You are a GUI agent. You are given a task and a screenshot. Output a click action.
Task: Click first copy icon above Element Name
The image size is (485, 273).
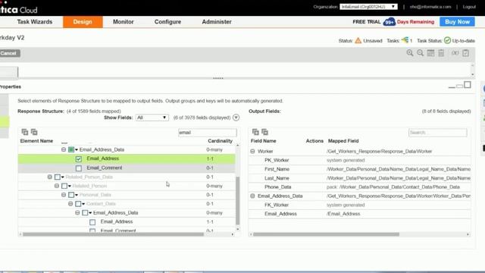click(x=25, y=132)
